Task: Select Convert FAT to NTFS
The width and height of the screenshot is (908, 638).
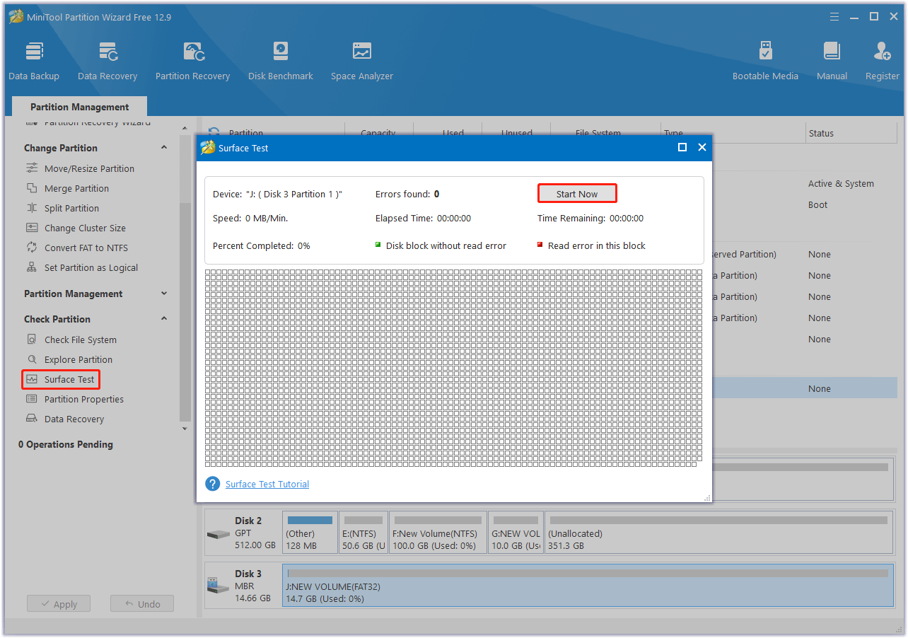Action: 86,248
